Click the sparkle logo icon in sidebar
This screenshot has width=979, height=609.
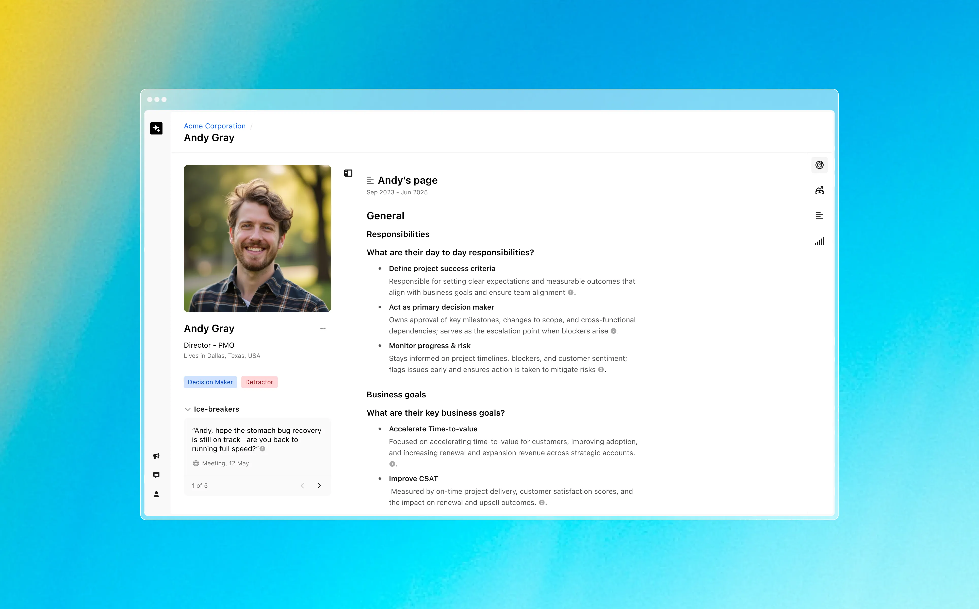[x=156, y=128]
